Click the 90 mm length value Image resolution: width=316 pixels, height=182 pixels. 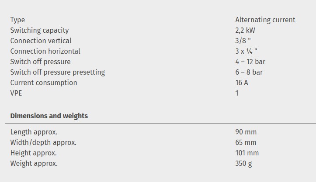point(246,132)
